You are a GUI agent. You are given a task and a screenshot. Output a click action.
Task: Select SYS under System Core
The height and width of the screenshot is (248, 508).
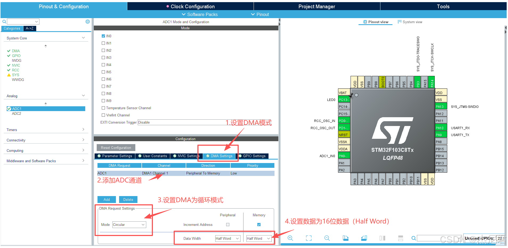(15, 75)
